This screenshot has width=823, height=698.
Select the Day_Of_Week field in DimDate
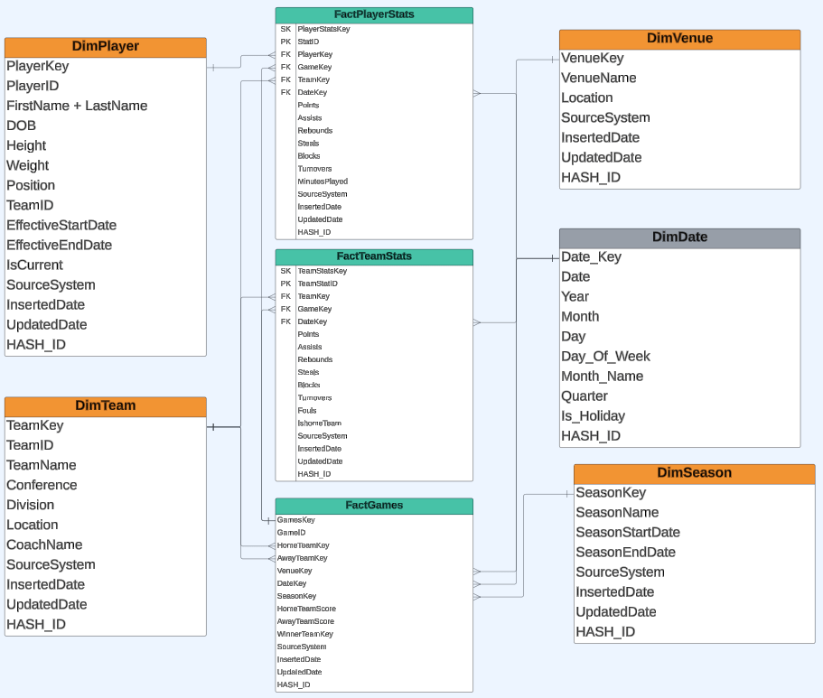tap(679, 357)
